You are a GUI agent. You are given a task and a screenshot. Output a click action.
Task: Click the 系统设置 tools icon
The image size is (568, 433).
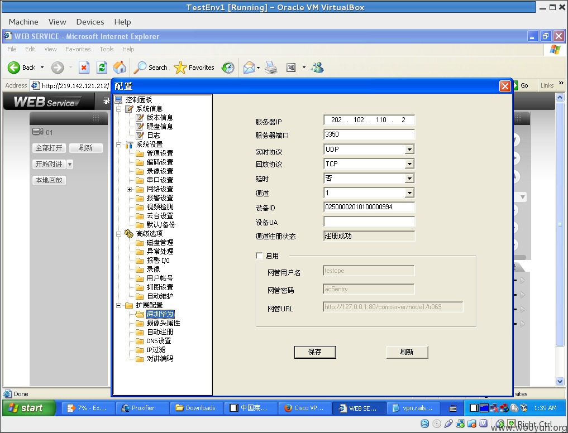130,145
